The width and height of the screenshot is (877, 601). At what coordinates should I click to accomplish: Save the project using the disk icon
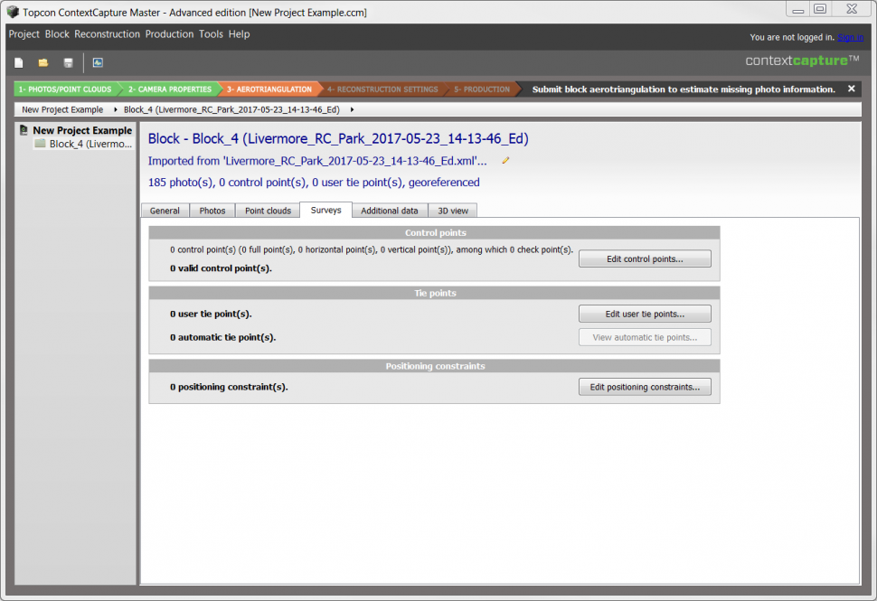pyautogui.click(x=68, y=62)
